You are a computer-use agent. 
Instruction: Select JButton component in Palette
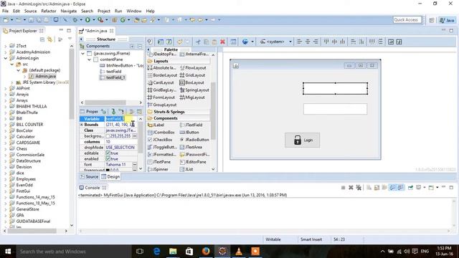click(189, 132)
